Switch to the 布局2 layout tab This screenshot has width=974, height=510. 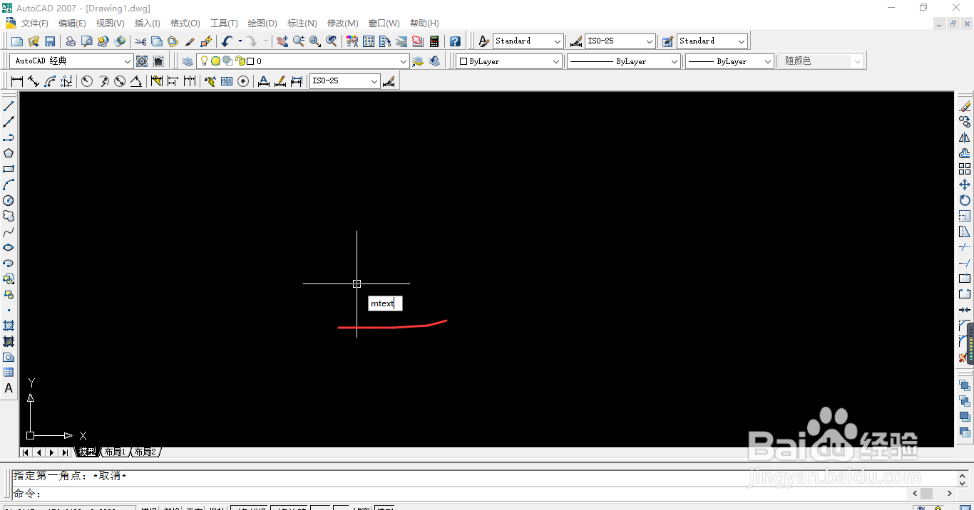145,452
